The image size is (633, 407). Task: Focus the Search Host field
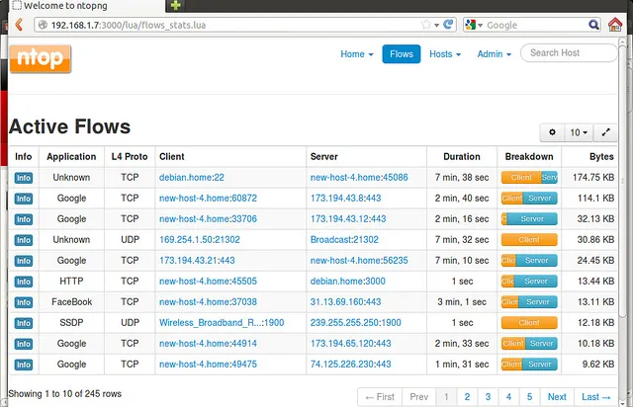click(569, 53)
